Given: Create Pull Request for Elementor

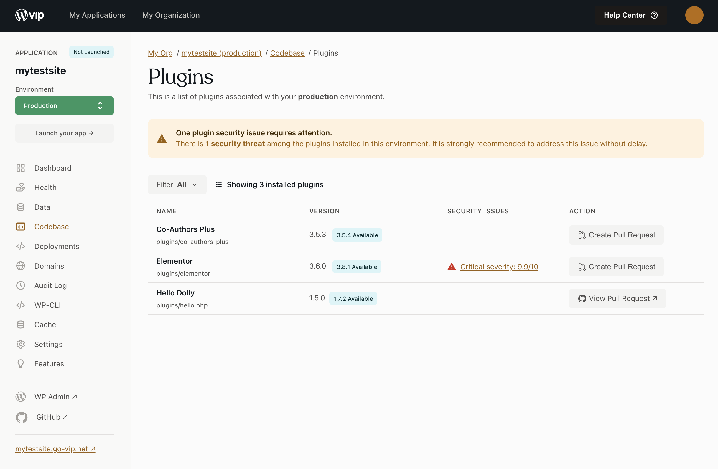Looking at the screenshot, I should tap(616, 267).
